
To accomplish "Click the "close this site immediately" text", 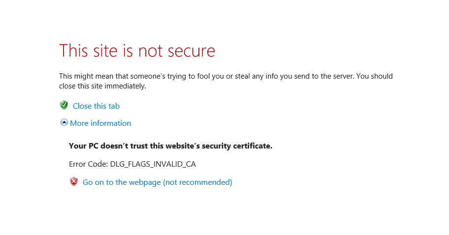I will [102, 86].
